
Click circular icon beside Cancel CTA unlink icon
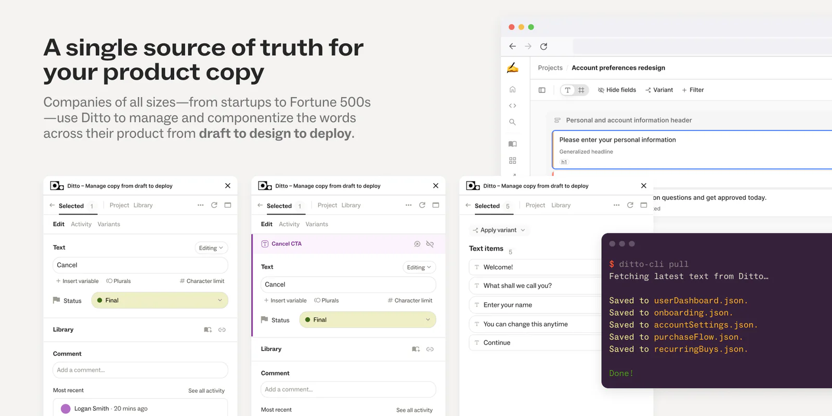(x=417, y=244)
